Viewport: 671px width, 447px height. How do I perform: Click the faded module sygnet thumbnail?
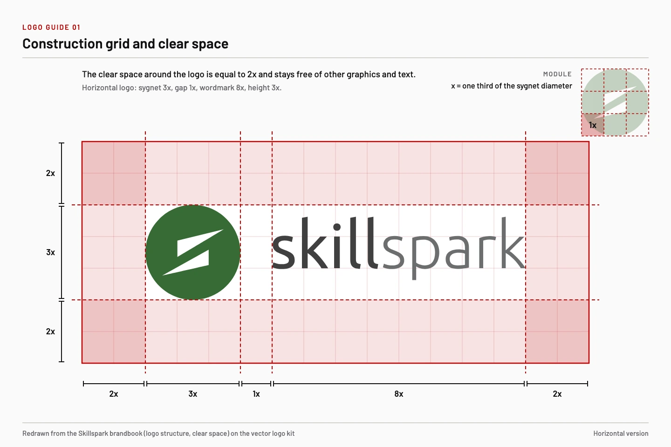(615, 102)
